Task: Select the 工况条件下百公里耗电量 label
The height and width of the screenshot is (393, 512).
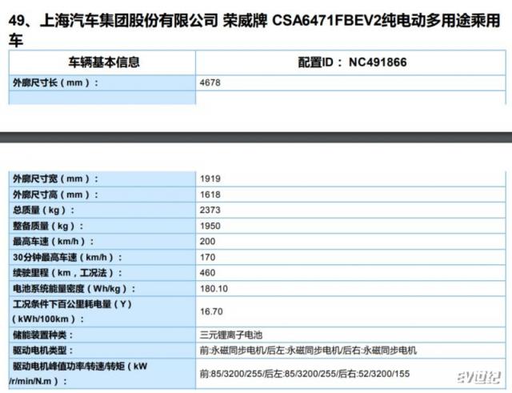Action: click(x=72, y=311)
